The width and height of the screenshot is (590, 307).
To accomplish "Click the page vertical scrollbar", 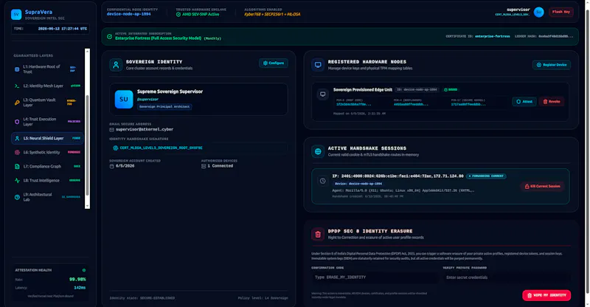I will tap(587, 151).
